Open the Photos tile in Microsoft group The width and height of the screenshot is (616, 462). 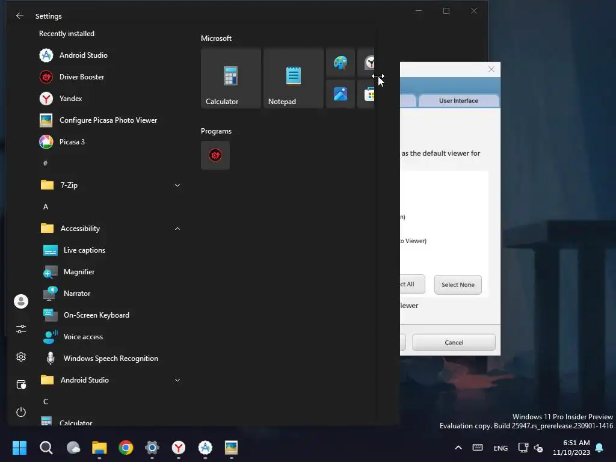340,94
